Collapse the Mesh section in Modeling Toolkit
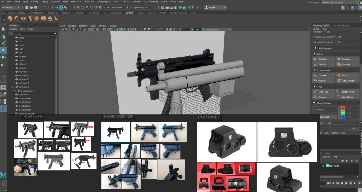362x192 pixels. pyautogui.click(x=314, y=54)
